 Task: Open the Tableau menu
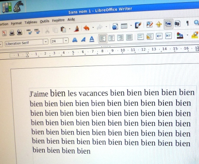tap(31, 22)
